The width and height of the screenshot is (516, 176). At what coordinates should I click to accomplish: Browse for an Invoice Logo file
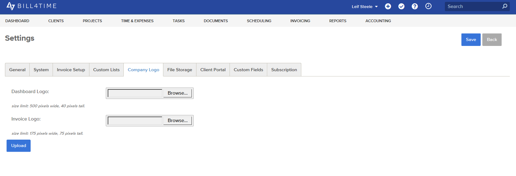pyautogui.click(x=178, y=121)
